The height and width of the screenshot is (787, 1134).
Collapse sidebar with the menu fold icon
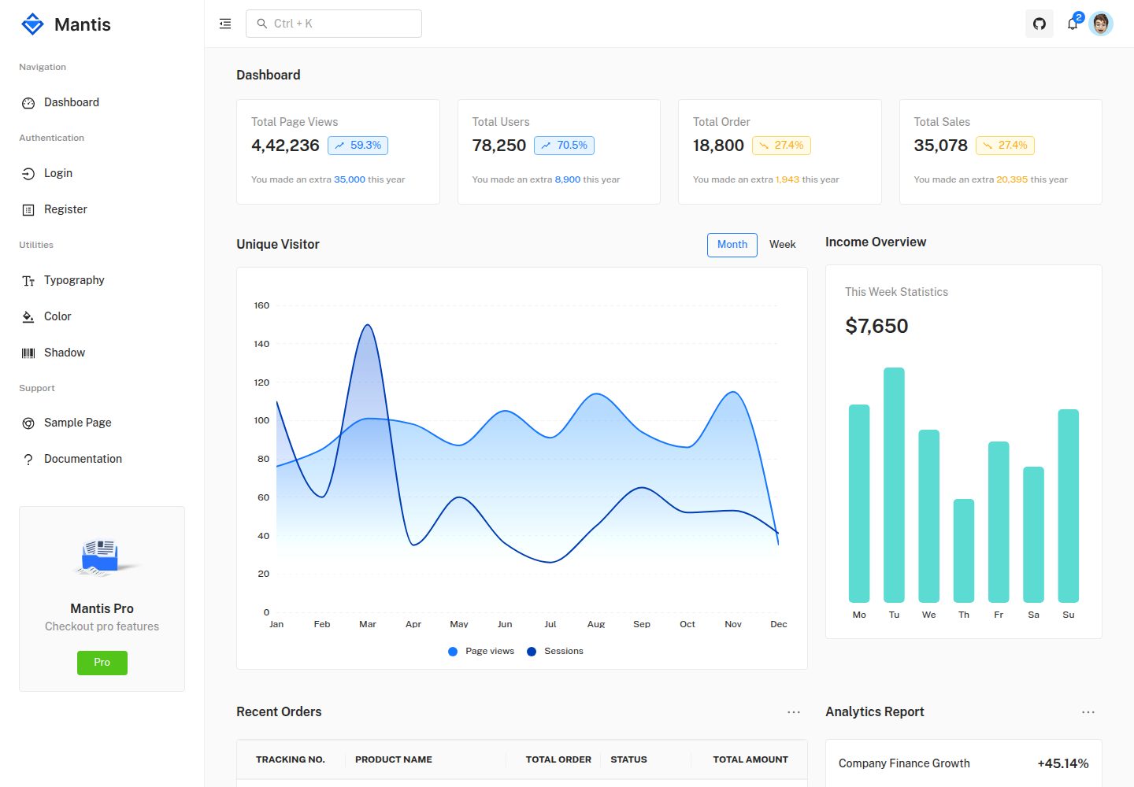tap(225, 24)
